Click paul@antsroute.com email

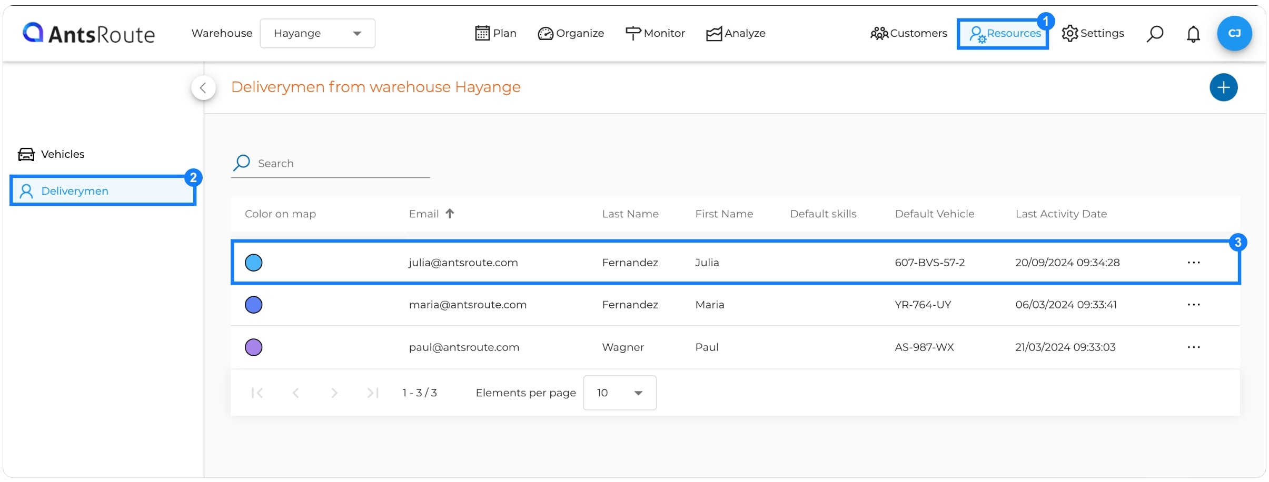pyautogui.click(x=464, y=347)
